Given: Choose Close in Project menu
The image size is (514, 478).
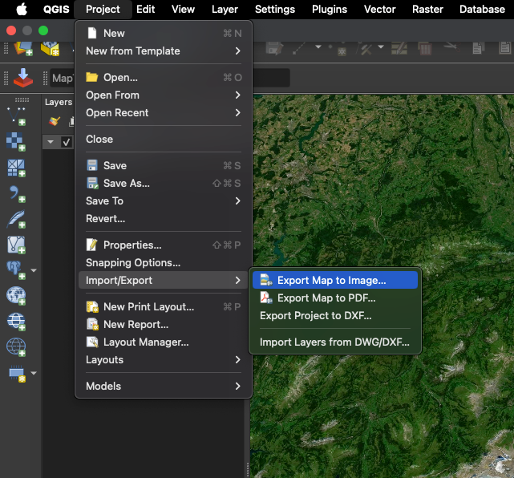Looking at the screenshot, I should point(164,140).
